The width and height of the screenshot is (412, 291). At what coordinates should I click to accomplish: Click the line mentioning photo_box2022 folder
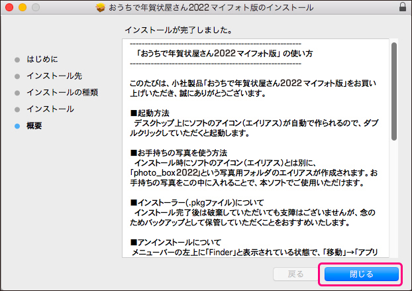254,173
